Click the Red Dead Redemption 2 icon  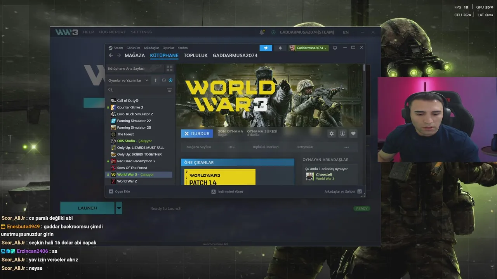click(113, 161)
